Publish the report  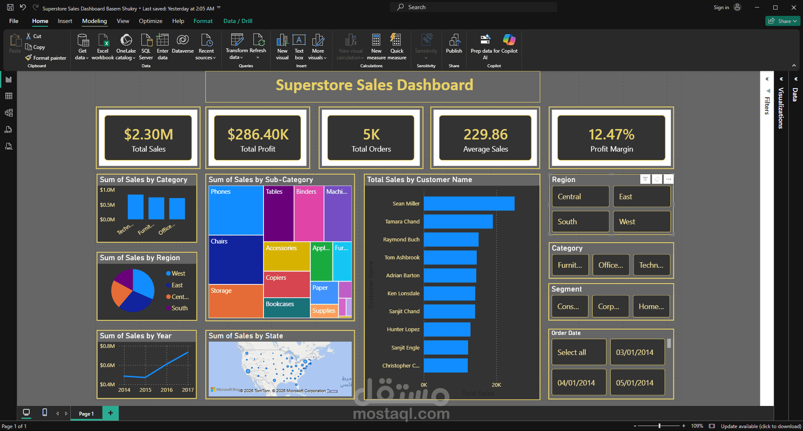click(454, 44)
